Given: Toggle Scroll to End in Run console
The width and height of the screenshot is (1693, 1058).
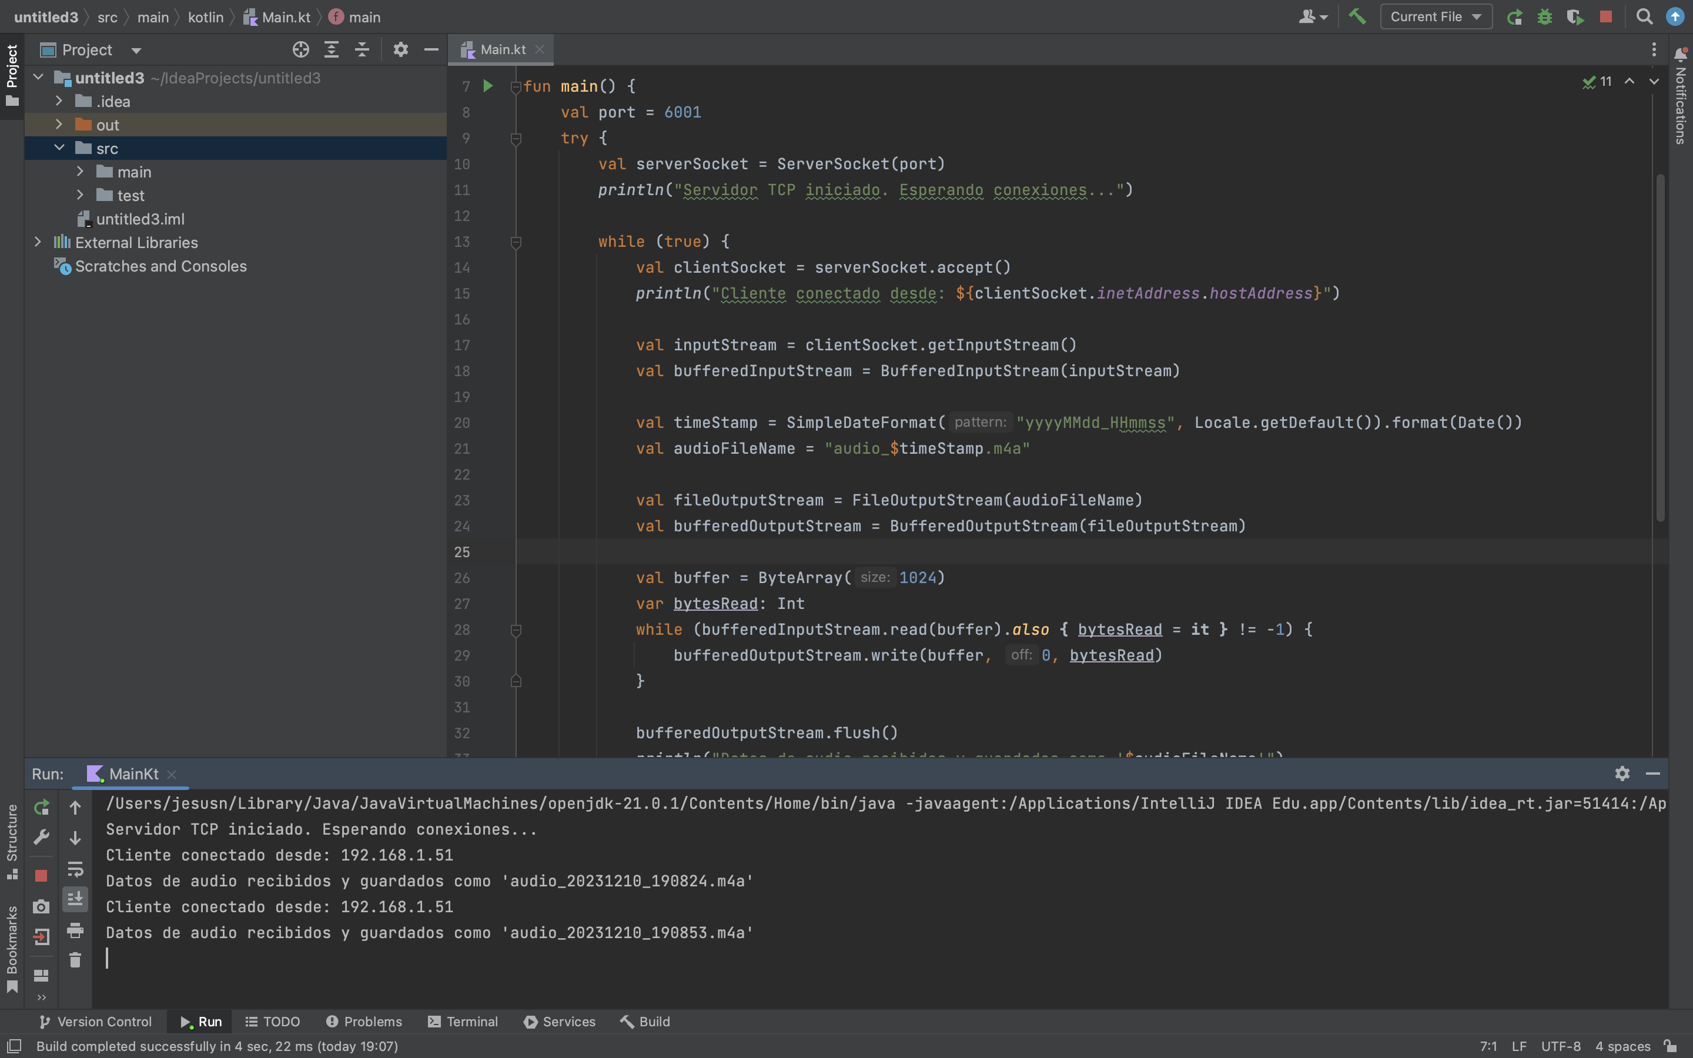Looking at the screenshot, I should pyautogui.click(x=75, y=899).
